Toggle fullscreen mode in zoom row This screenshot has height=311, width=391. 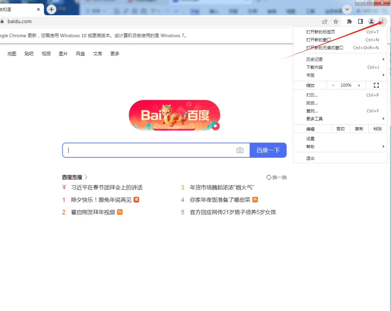pos(376,85)
